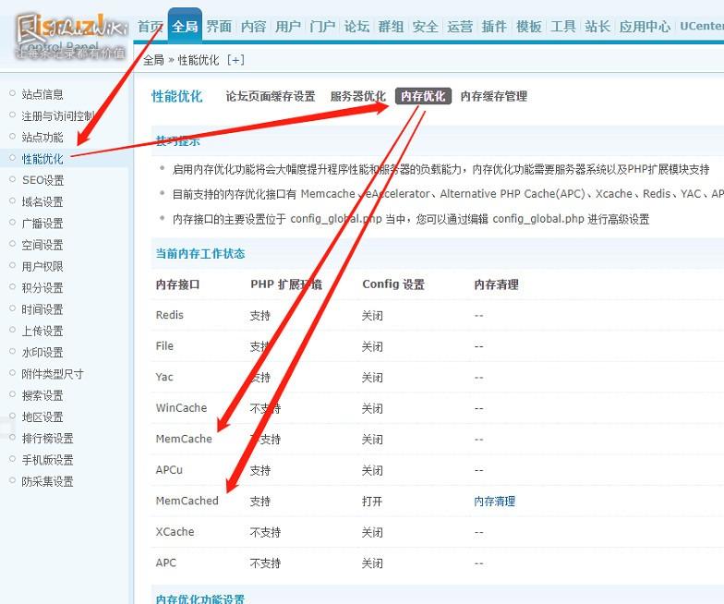Open 注册与访问控制 in the sidebar
724x604 pixels.
tap(58, 116)
